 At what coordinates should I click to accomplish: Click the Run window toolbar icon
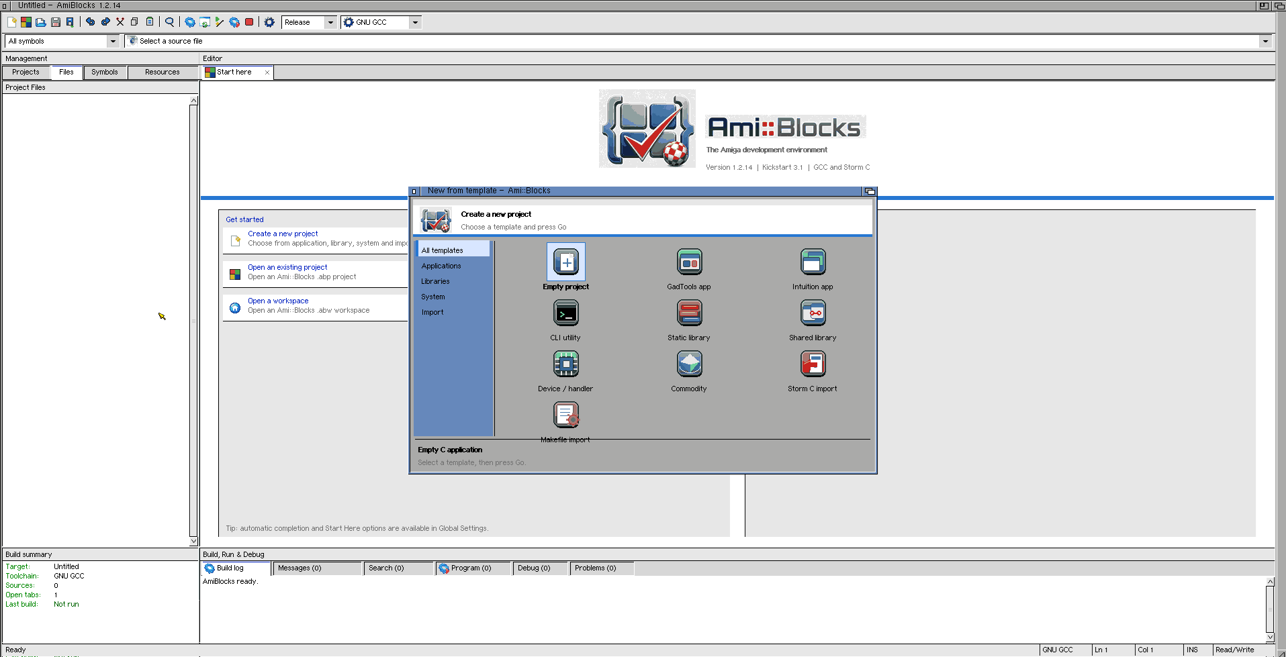205,22
